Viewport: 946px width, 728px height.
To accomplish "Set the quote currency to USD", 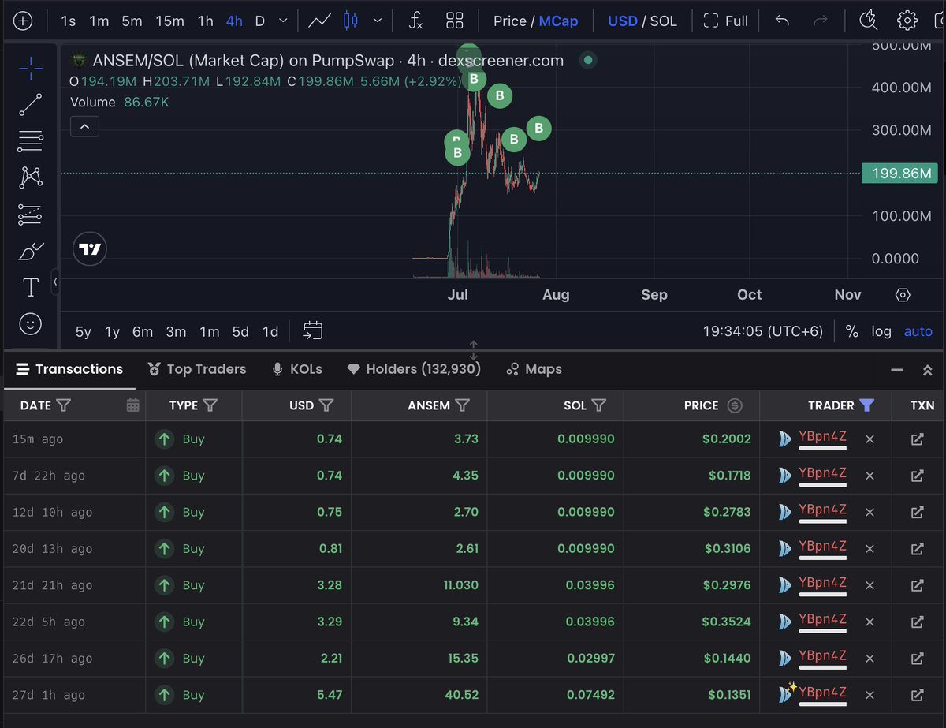I will tap(623, 21).
